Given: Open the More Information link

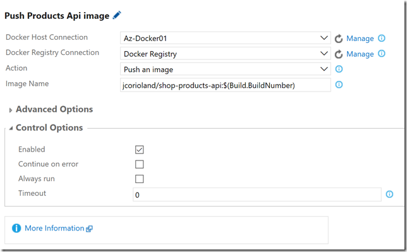Looking at the screenshot, I should (x=54, y=228).
